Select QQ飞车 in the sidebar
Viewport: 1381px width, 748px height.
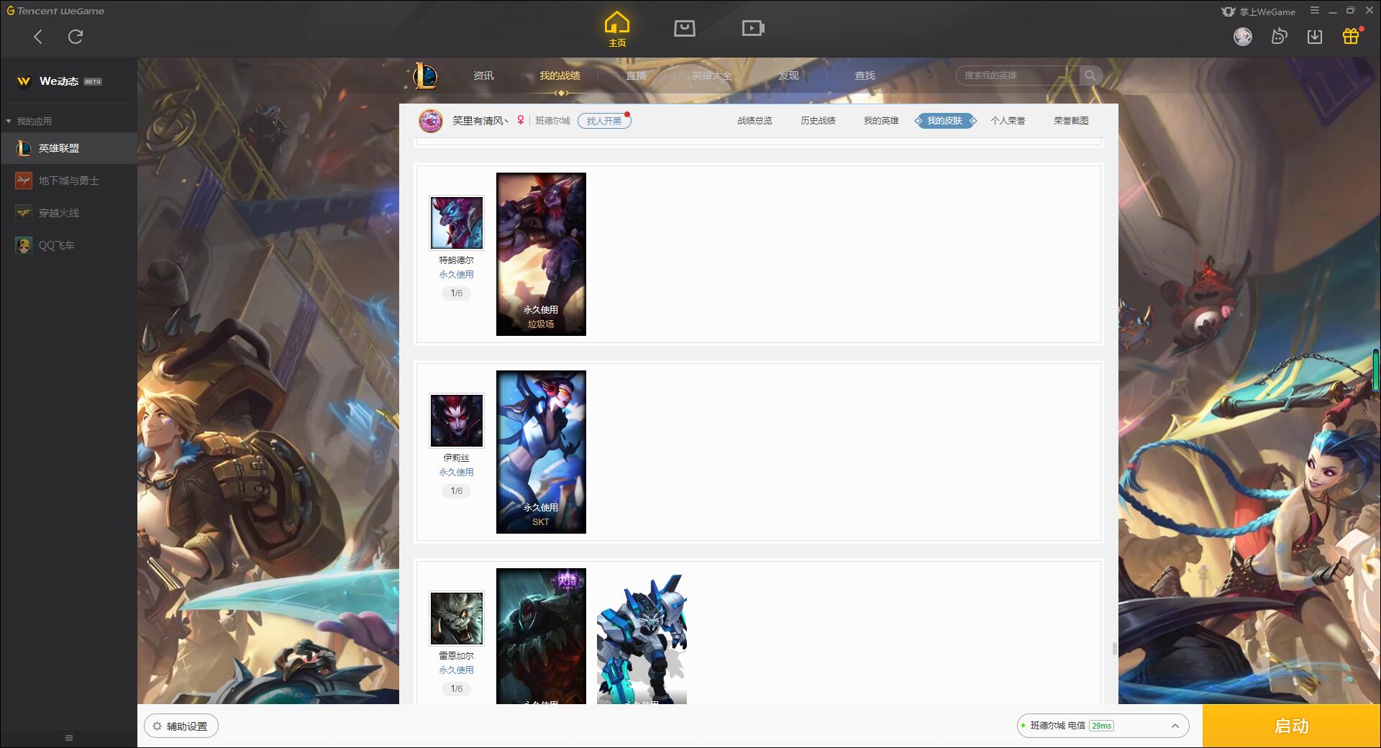(x=68, y=245)
